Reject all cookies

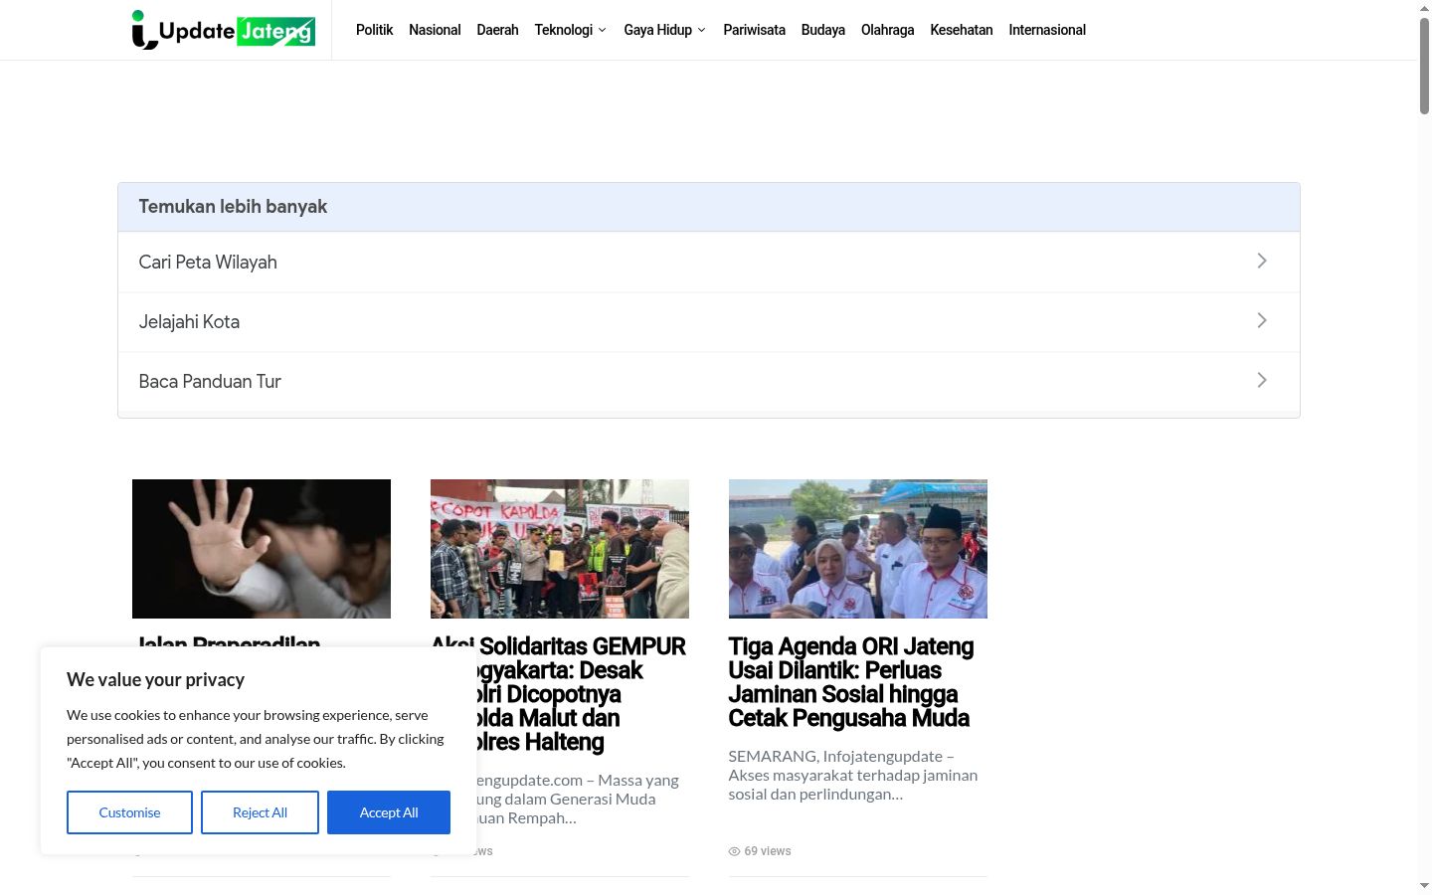[x=260, y=812]
